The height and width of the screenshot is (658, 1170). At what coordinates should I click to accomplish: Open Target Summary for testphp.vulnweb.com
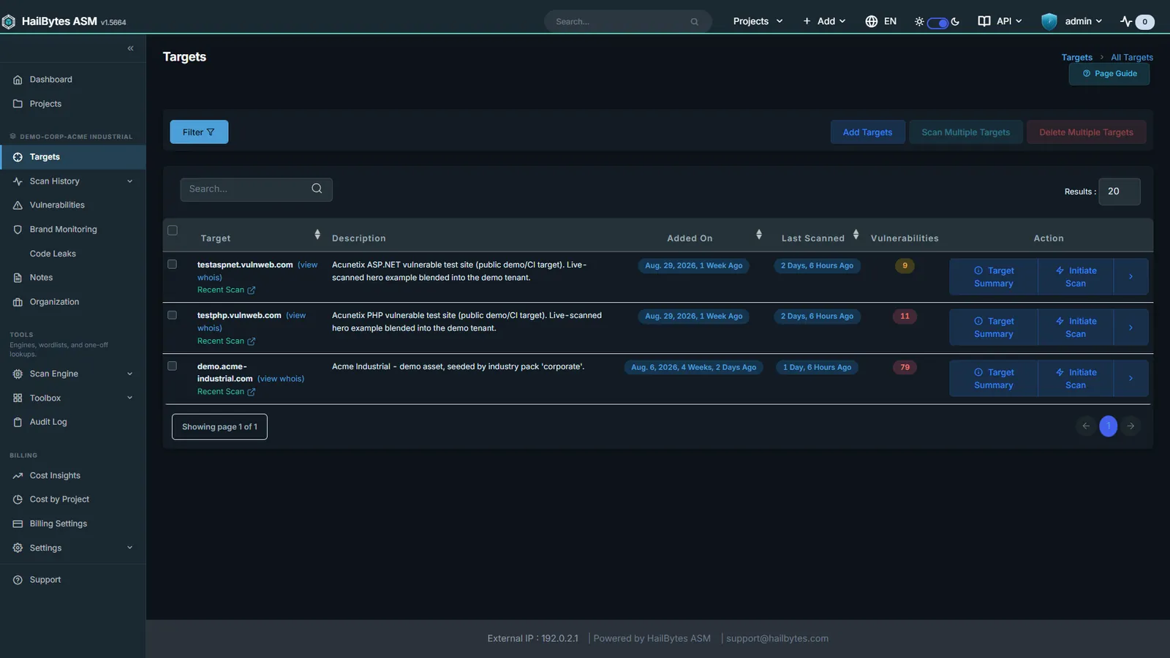pos(994,328)
